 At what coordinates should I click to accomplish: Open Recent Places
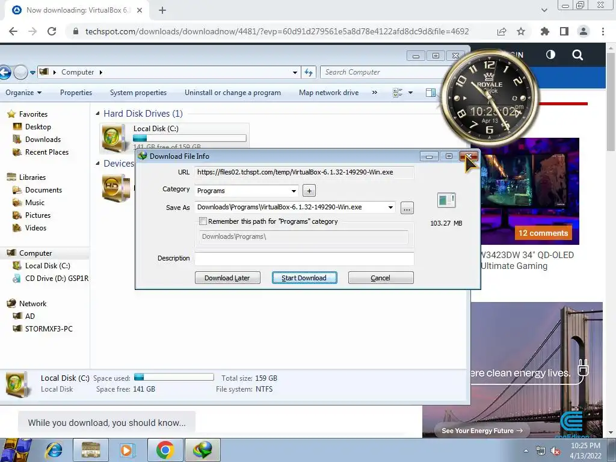tap(46, 152)
